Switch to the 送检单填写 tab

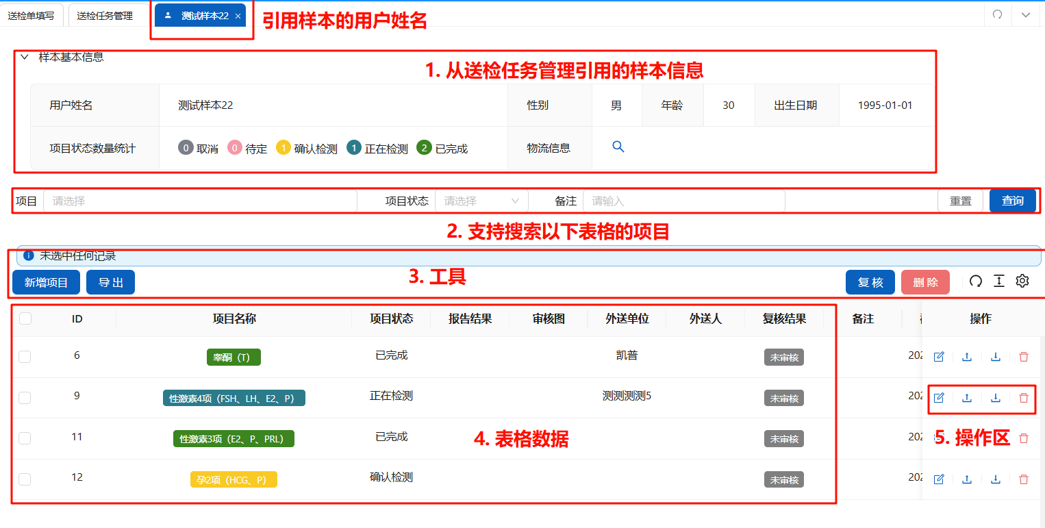(x=32, y=16)
